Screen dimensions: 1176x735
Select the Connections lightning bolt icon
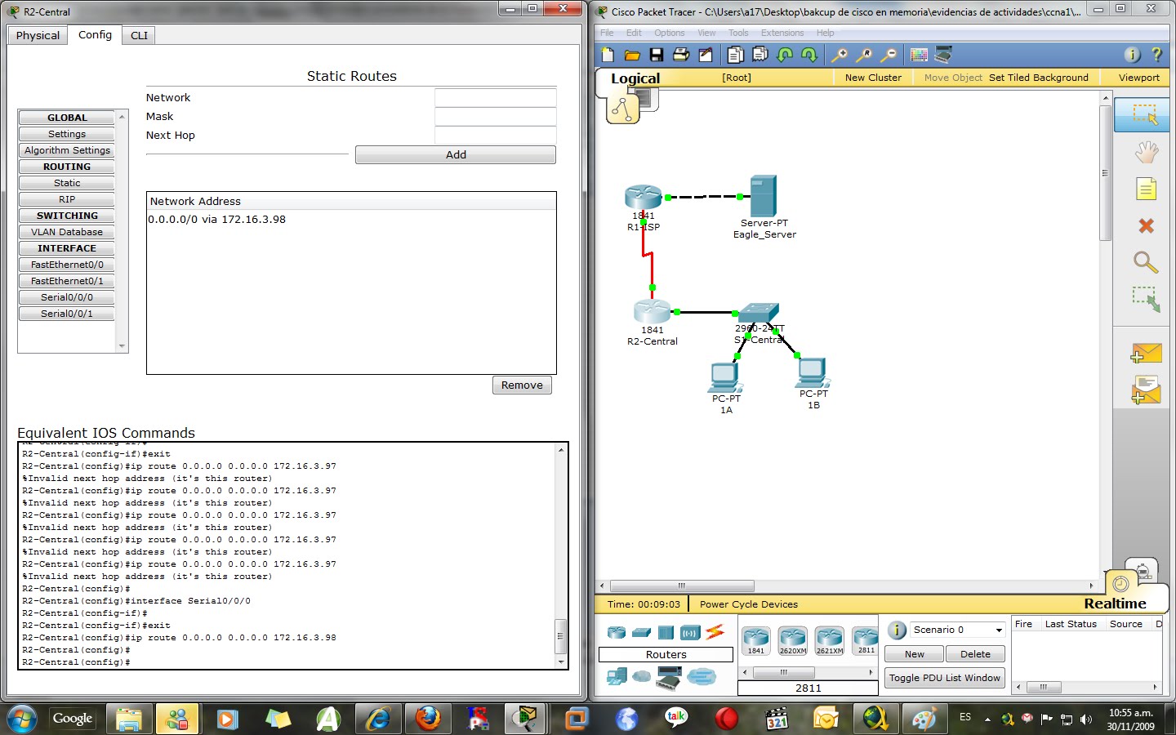(x=715, y=631)
